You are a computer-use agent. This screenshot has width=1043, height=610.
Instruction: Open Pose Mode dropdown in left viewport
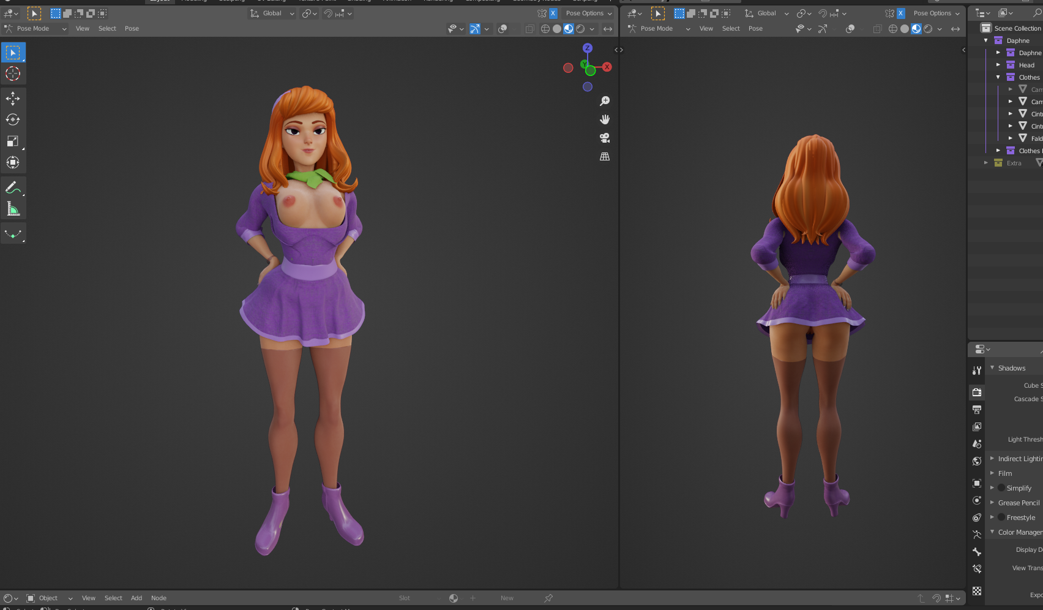[35, 29]
